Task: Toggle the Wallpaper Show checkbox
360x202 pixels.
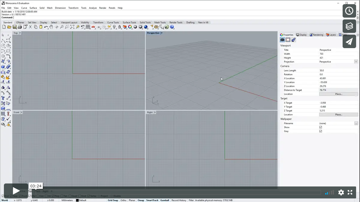Action: click(321, 127)
